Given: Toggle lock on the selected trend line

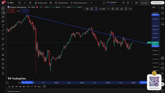Looking at the screenshot, I should pyautogui.click(x=121, y=9).
